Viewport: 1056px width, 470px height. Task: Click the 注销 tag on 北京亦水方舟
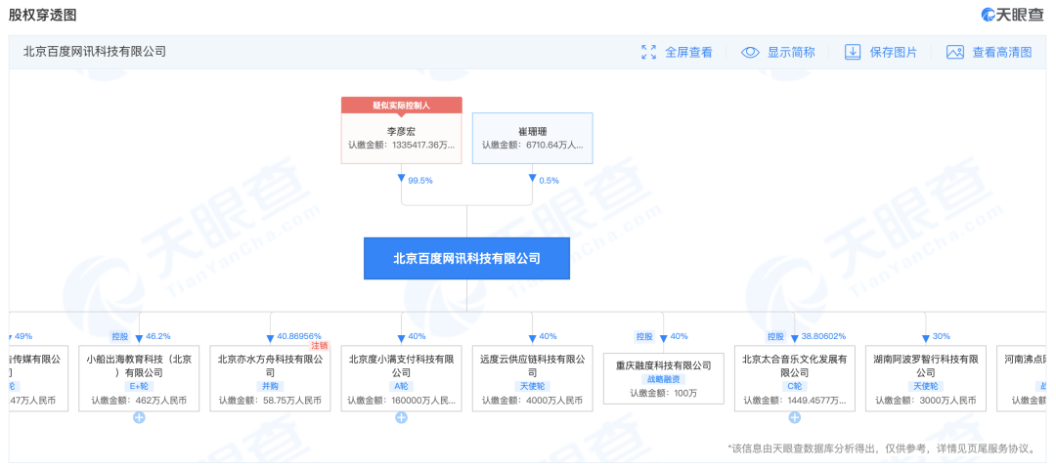click(319, 346)
